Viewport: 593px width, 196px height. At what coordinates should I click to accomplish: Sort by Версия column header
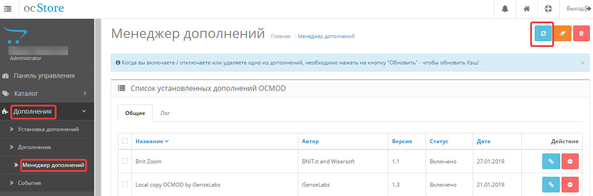(x=402, y=141)
